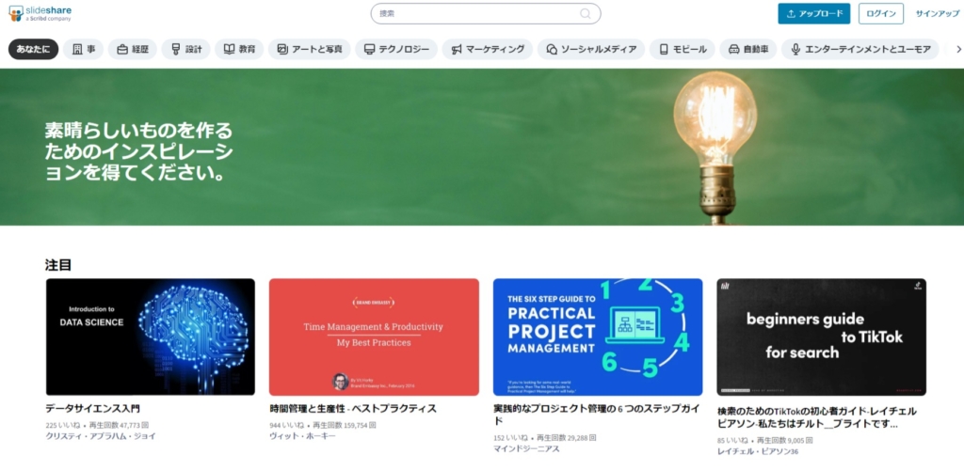The width and height of the screenshot is (964, 470).
Task: Click the magnifying glass search icon
Action: point(586,13)
